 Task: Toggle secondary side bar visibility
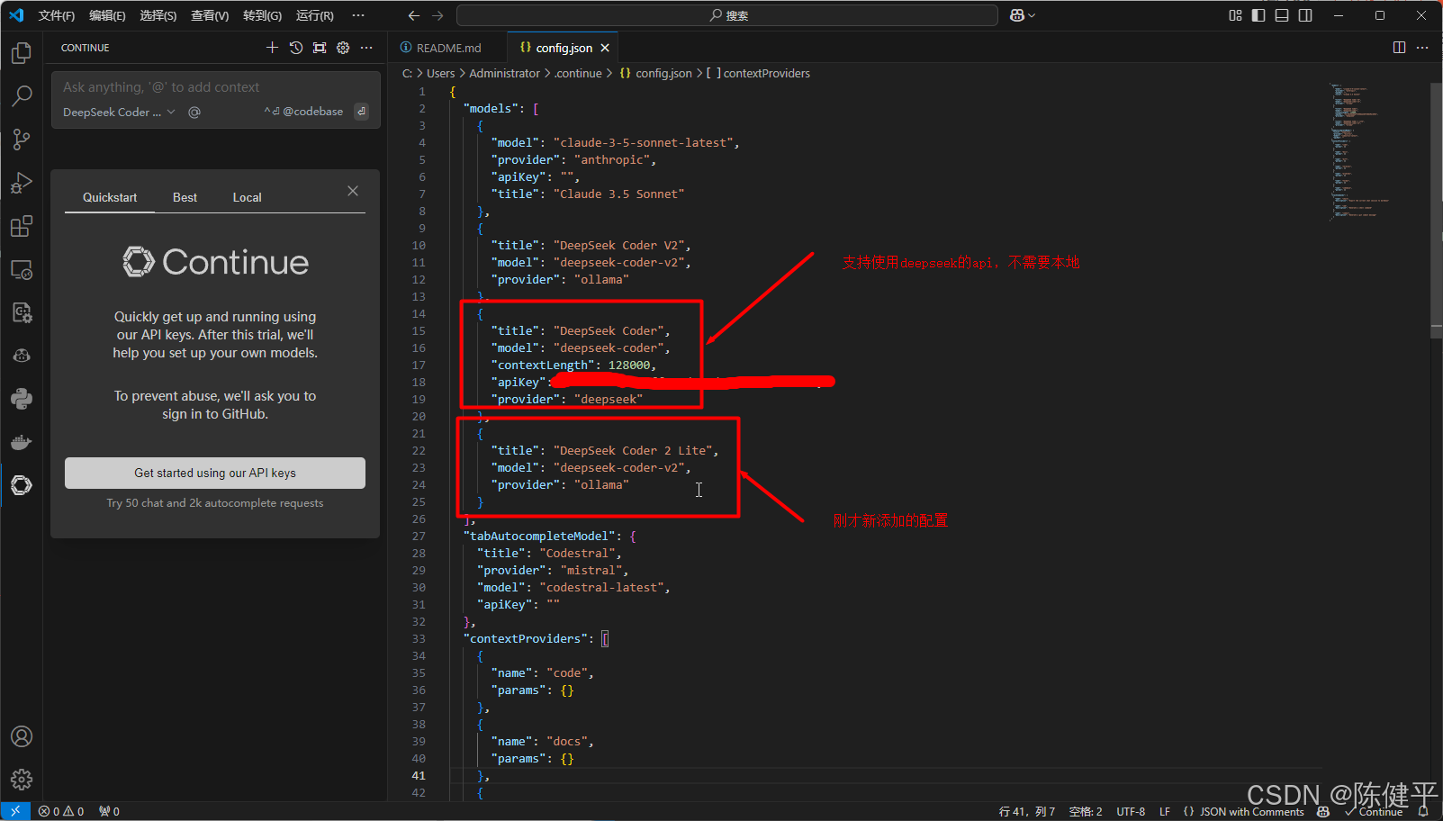tap(1305, 15)
